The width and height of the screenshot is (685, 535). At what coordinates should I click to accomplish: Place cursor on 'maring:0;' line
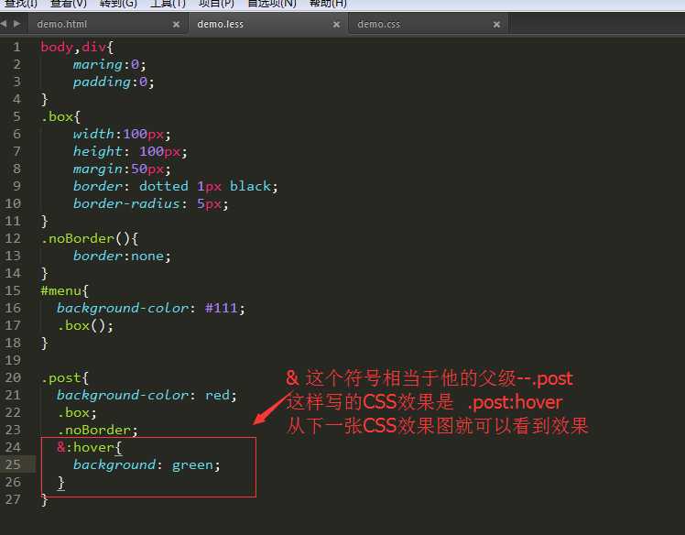(x=109, y=64)
